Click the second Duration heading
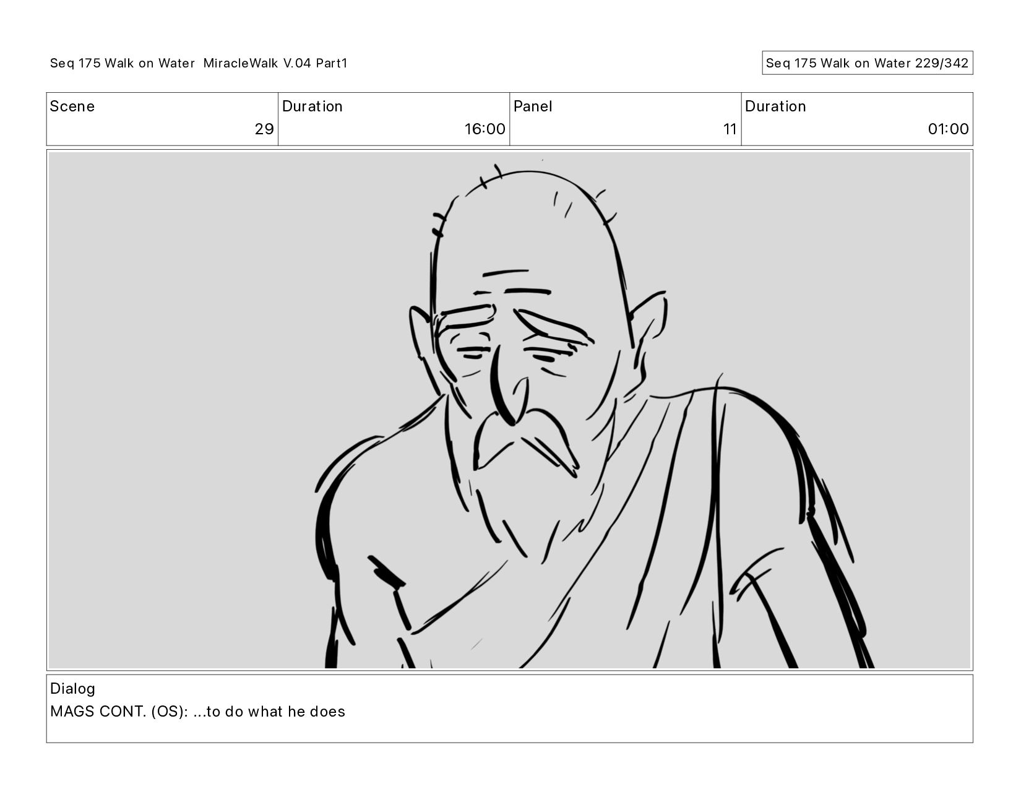1021x789 pixels. (775, 106)
